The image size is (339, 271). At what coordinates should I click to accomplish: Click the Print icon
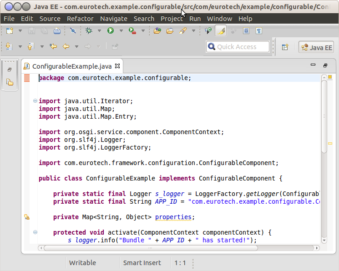57,31
